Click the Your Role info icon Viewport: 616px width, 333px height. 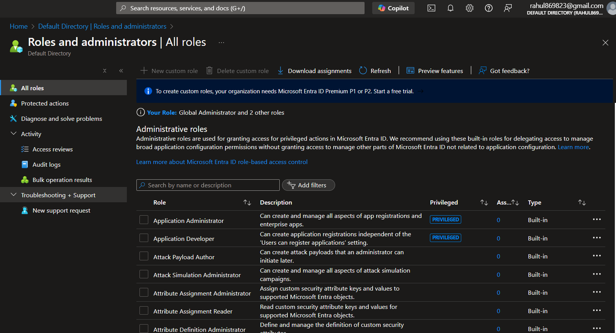coord(141,112)
